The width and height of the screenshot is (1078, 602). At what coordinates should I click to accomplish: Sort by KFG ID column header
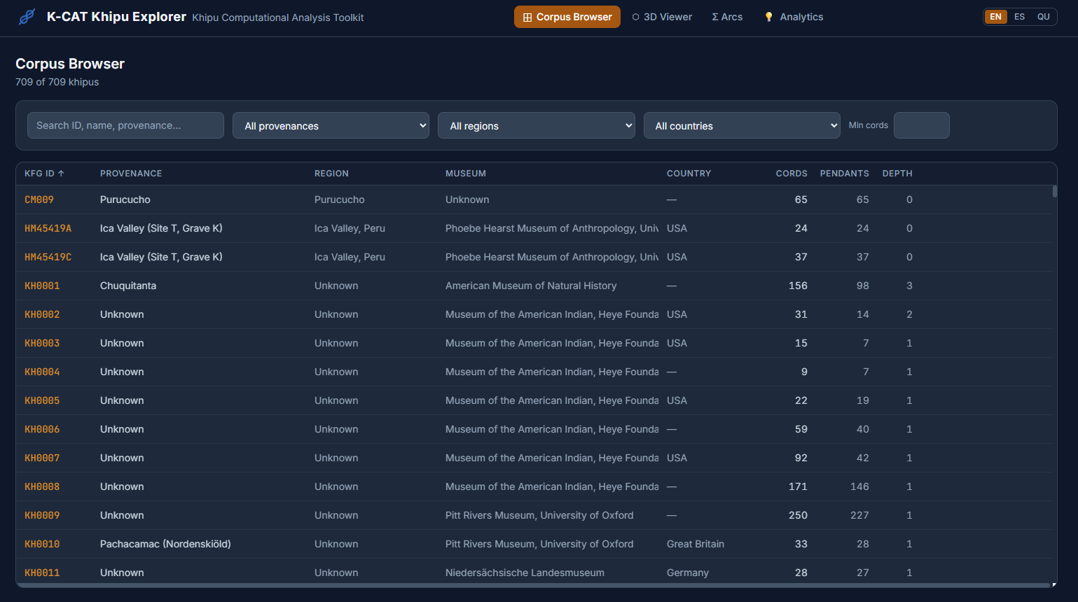point(44,174)
